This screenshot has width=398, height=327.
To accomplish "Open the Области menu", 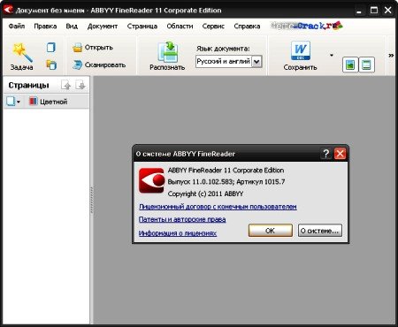I will (x=180, y=27).
